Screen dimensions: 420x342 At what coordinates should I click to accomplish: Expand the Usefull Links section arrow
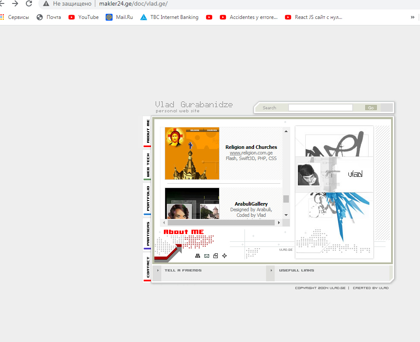tap(271, 271)
